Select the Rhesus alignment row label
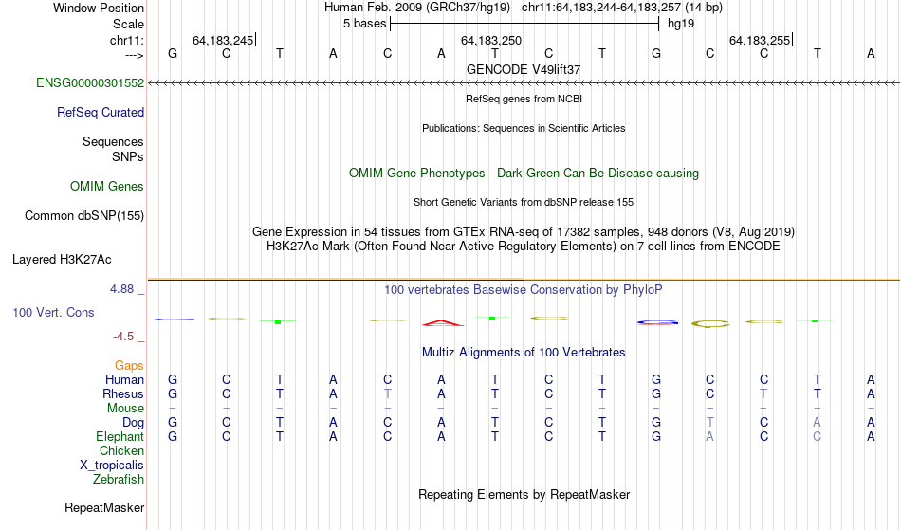The width and height of the screenshot is (901, 530). pyautogui.click(x=123, y=393)
